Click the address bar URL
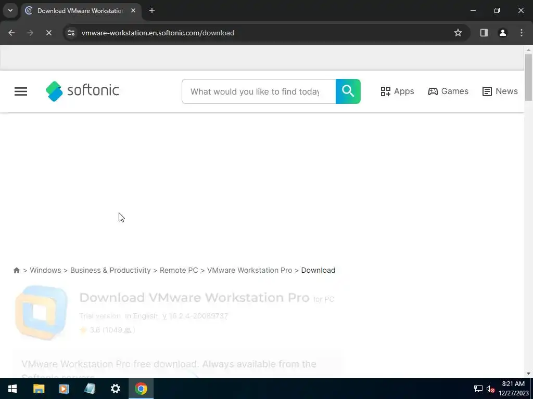 click(x=158, y=33)
